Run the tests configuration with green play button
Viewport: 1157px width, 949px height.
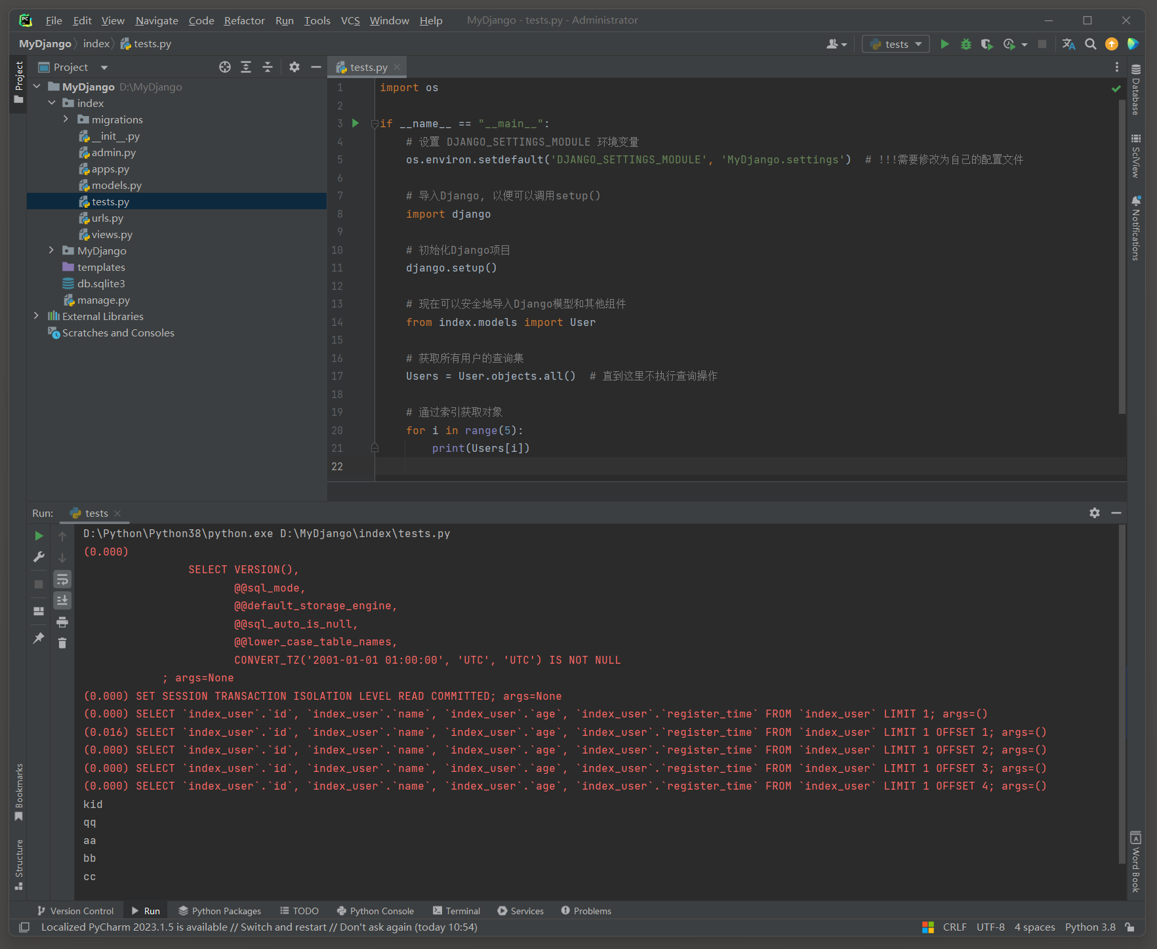tap(944, 44)
